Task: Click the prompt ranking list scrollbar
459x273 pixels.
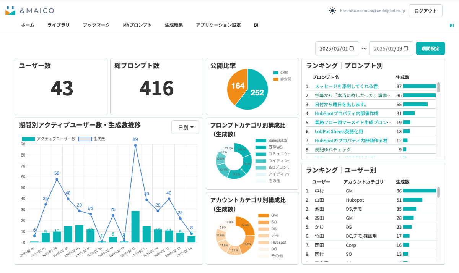Action: click(x=438, y=87)
